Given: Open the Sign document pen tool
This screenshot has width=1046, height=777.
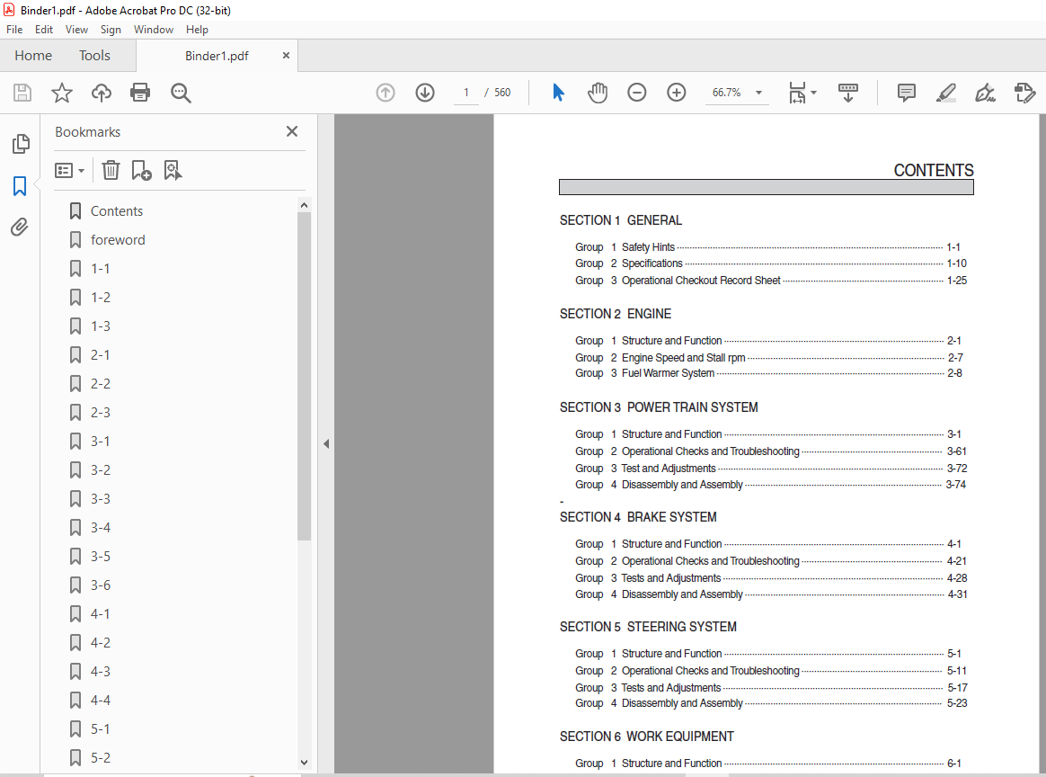Looking at the screenshot, I should pyautogui.click(x=985, y=92).
